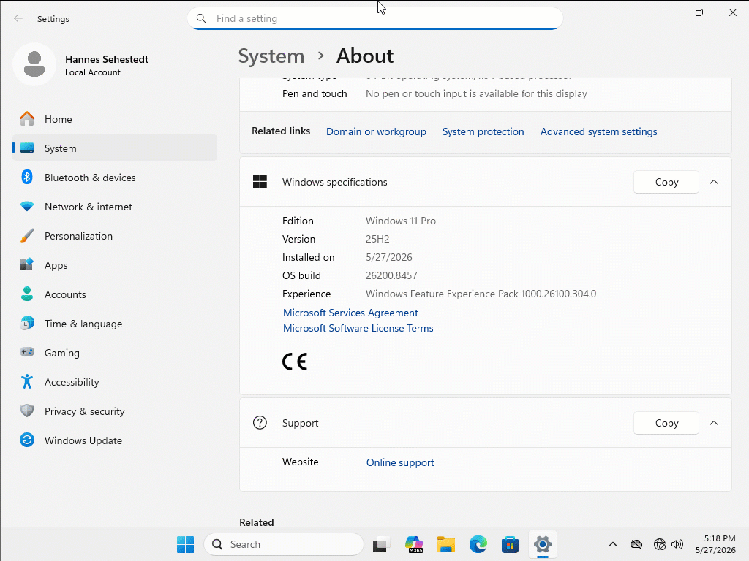Select the edition text Windows 11 Pro
The width and height of the screenshot is (749, 561).
(x=400, y=221)
